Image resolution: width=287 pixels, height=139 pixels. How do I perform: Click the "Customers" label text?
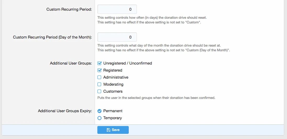click(113, 91)
